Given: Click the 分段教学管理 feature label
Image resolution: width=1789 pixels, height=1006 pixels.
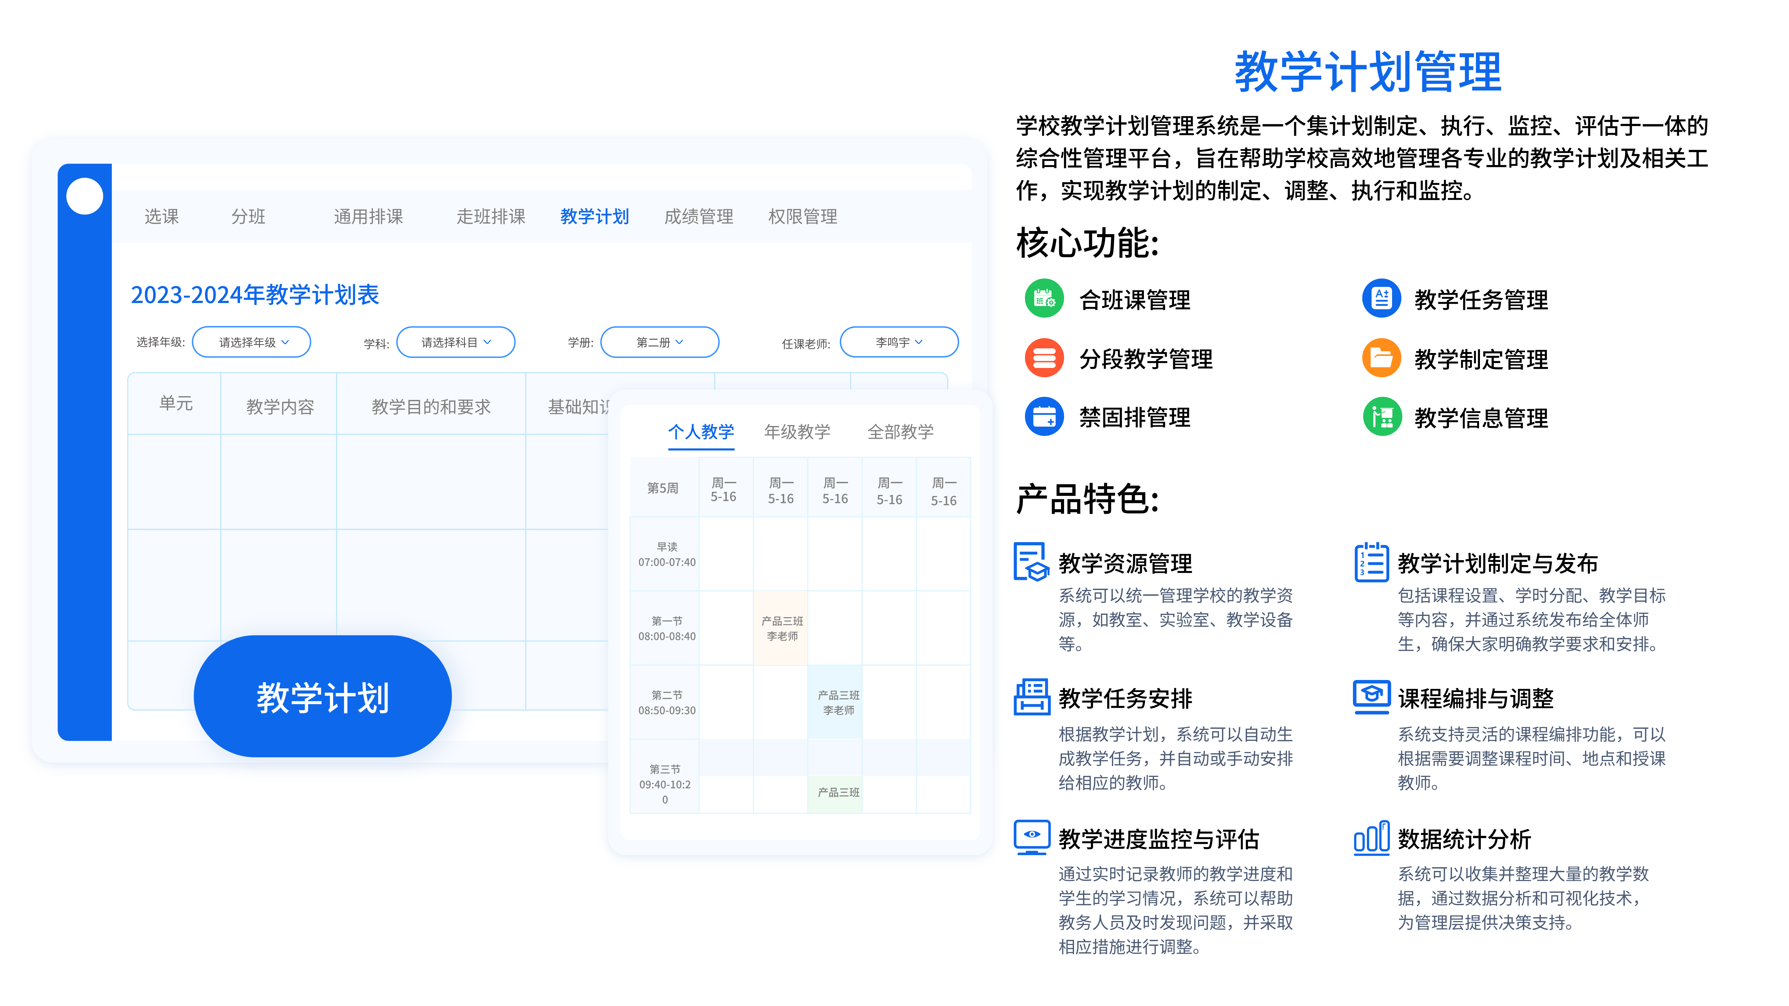Looking at the screenshot, I should point(1146,359).
